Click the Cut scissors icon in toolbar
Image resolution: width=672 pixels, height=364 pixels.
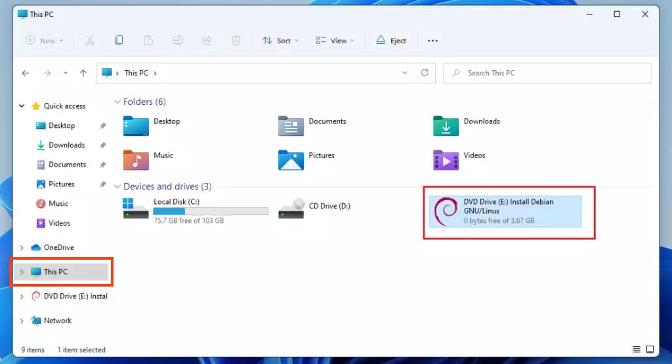[89, 41]
